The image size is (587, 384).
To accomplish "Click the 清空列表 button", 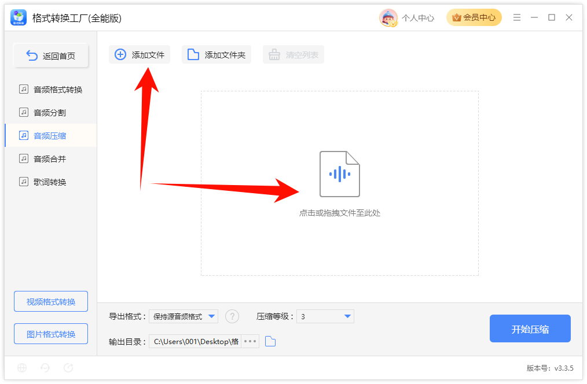I will click(293, 54).
